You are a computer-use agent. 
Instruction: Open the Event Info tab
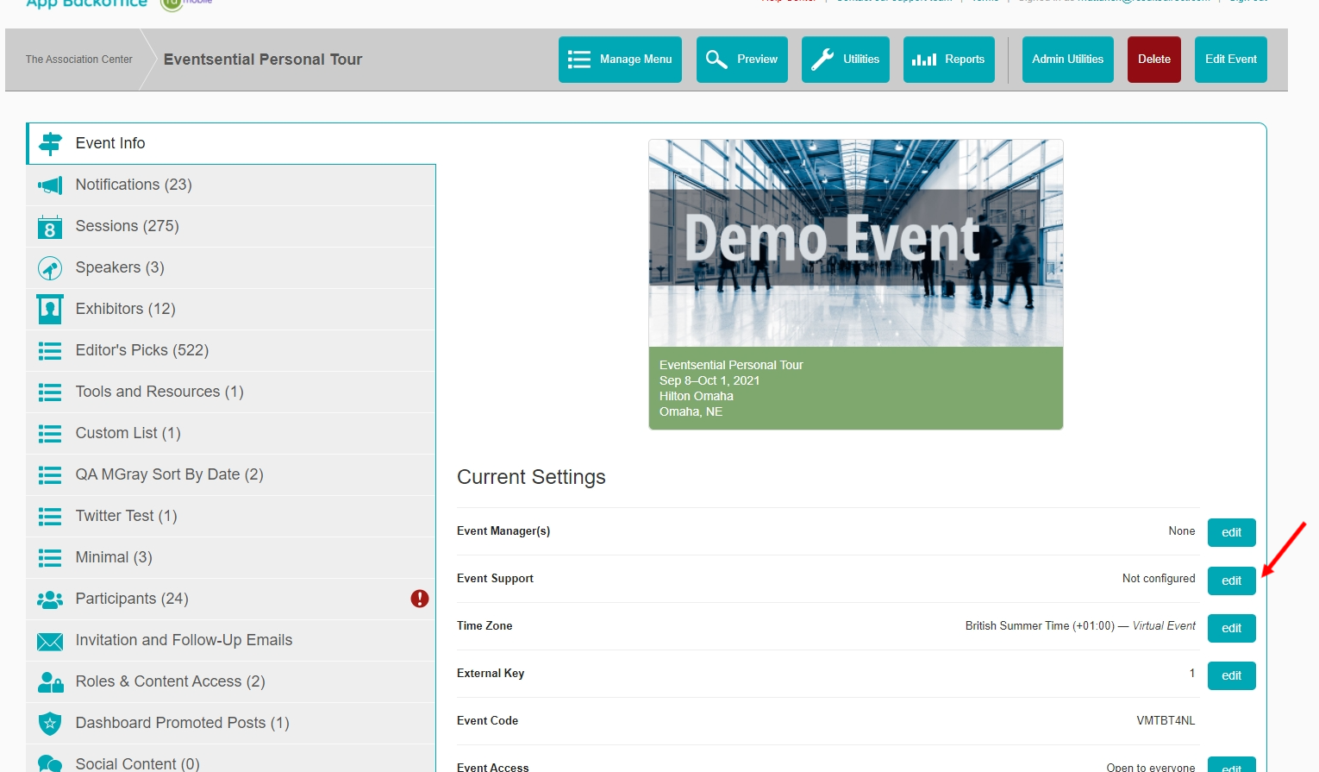pyautogui.click(x=231, y=143)
